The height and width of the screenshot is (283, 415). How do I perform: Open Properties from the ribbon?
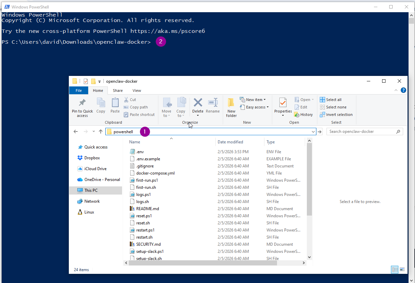(x=283, y=105)
